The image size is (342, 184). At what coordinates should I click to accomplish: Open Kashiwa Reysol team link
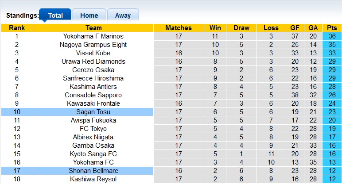click(93, 179)
